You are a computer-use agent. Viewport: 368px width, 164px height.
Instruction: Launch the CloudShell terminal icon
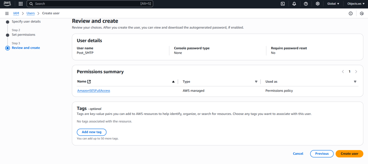[x=283, y=4]
